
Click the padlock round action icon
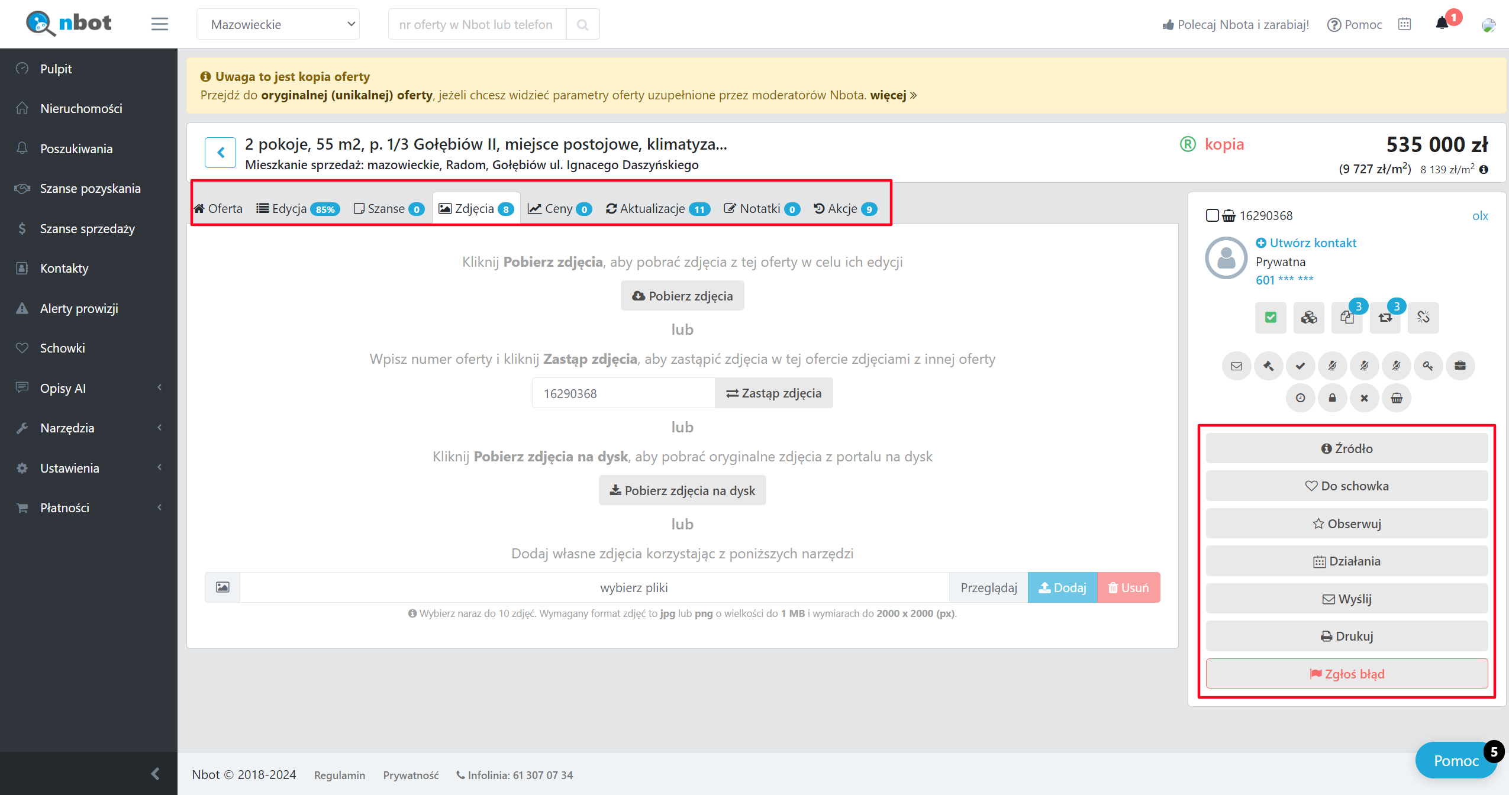[x=1332, y=397]
